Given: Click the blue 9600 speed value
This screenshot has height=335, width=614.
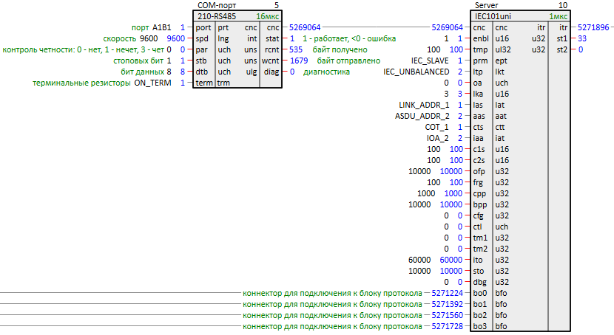Looking at the screenshot, I should tap(176, 38).
